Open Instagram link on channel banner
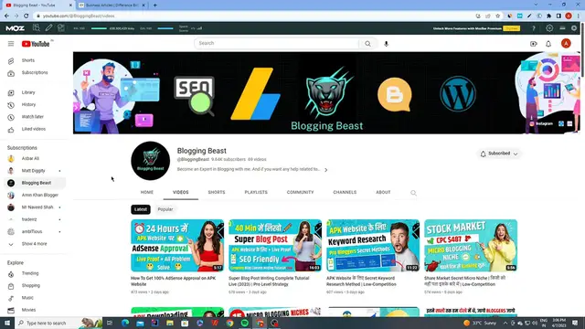 pyautogui.click(x=542, y=123)
